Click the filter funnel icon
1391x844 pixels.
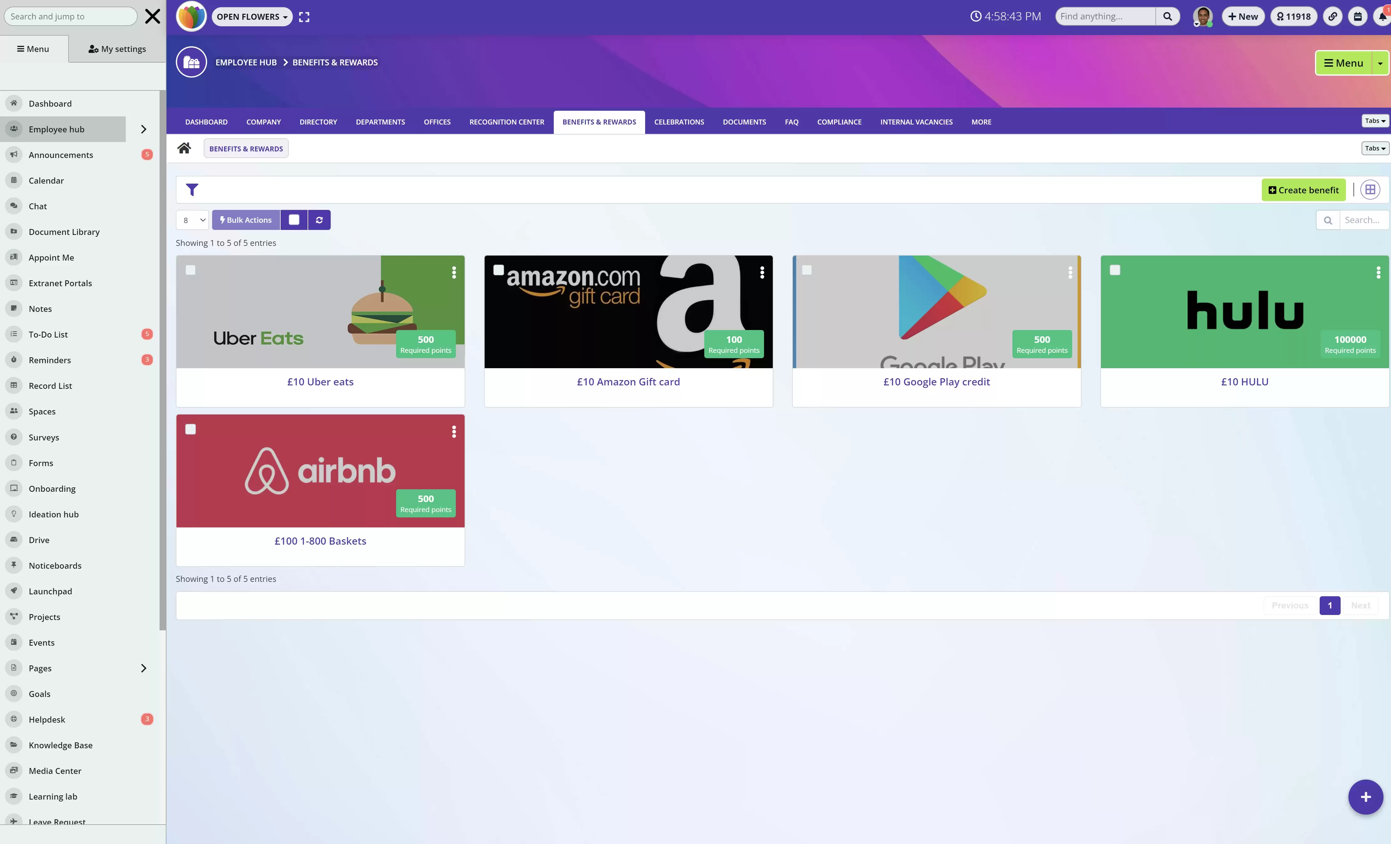pyautogui.click(x=192, y=190)
